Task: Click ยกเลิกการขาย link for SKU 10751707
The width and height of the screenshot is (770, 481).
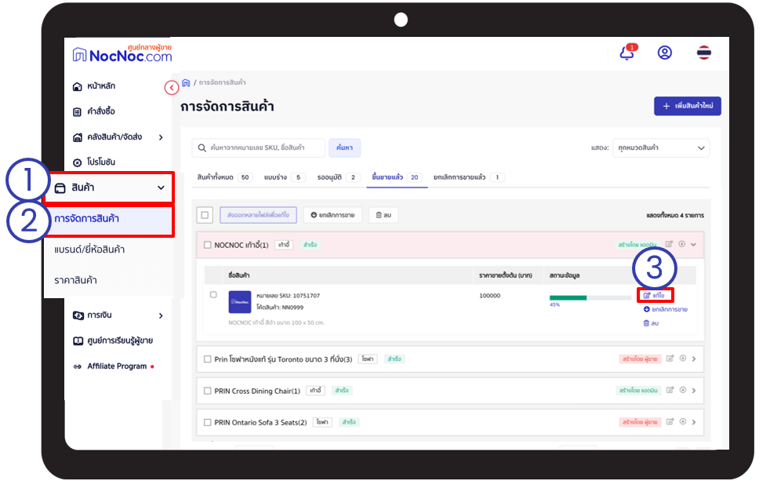Action: pyautogui.click(x=666, y=309)
